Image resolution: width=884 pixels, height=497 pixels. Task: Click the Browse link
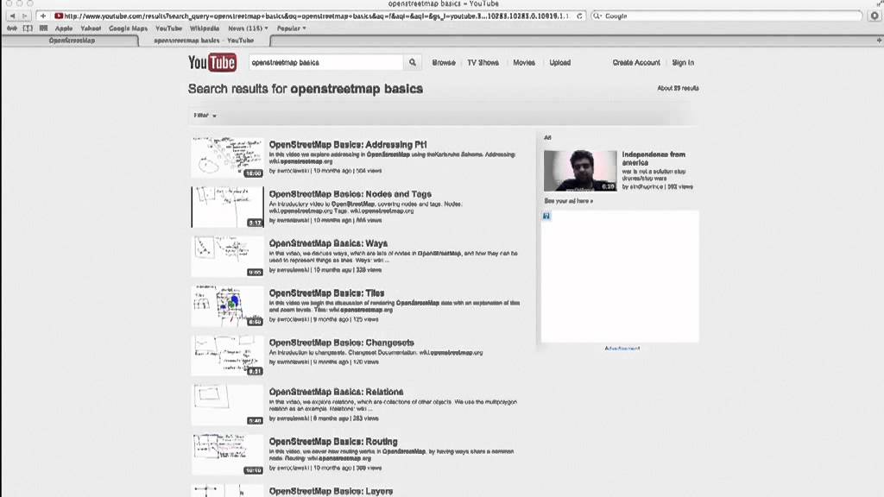click(444, 62)
